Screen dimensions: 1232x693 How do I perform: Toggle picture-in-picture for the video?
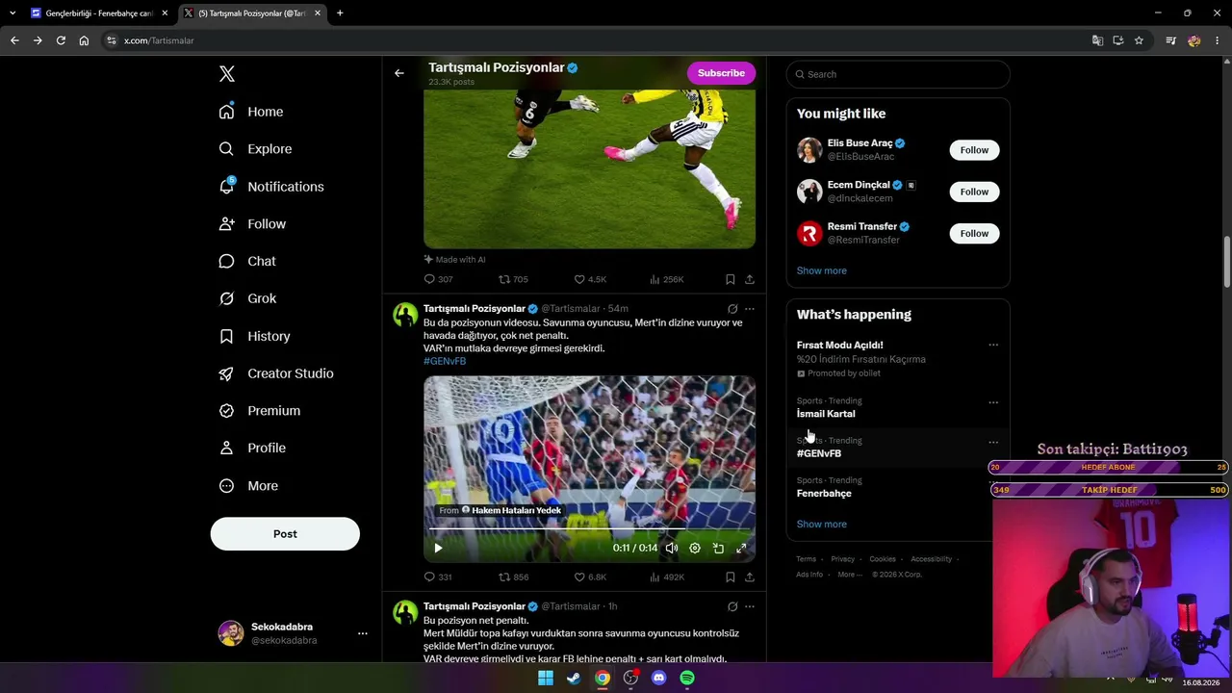[718, 549]
